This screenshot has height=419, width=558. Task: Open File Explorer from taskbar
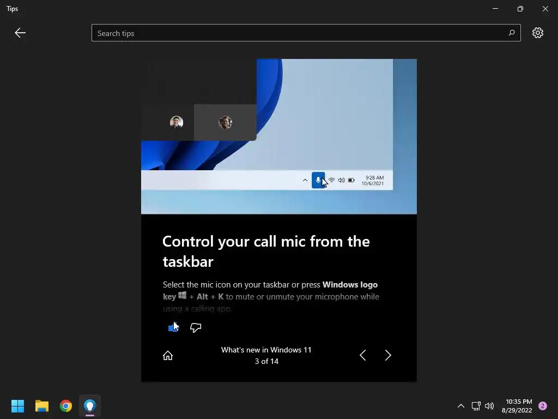(x=41, y=406)
